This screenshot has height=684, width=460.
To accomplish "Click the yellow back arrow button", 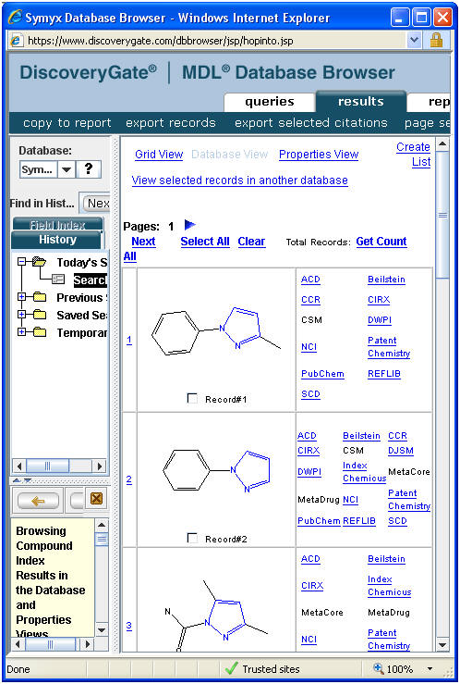I will 38,502.
